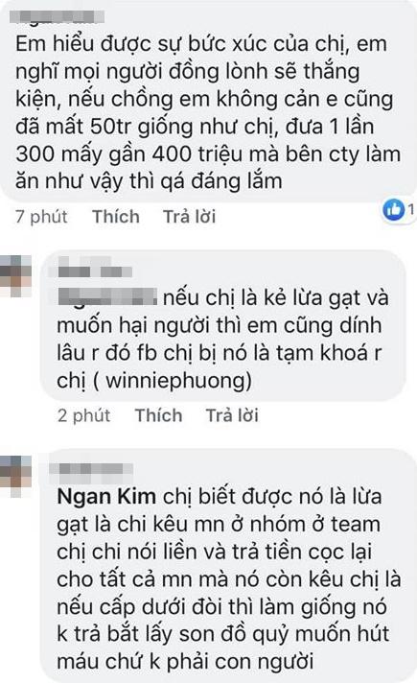Open avatar of the Ngan Kim reply author

15,476
